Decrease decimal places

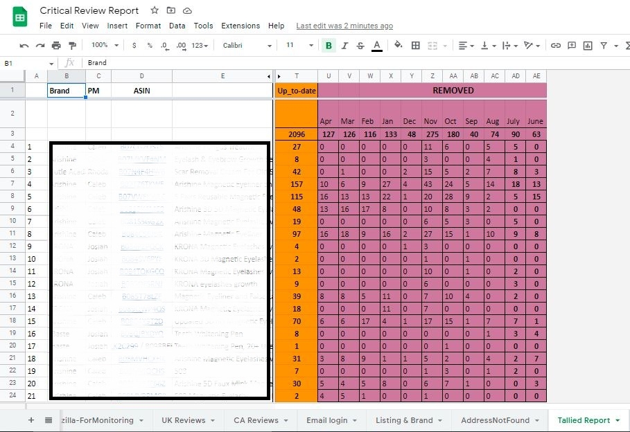point(164,46)
